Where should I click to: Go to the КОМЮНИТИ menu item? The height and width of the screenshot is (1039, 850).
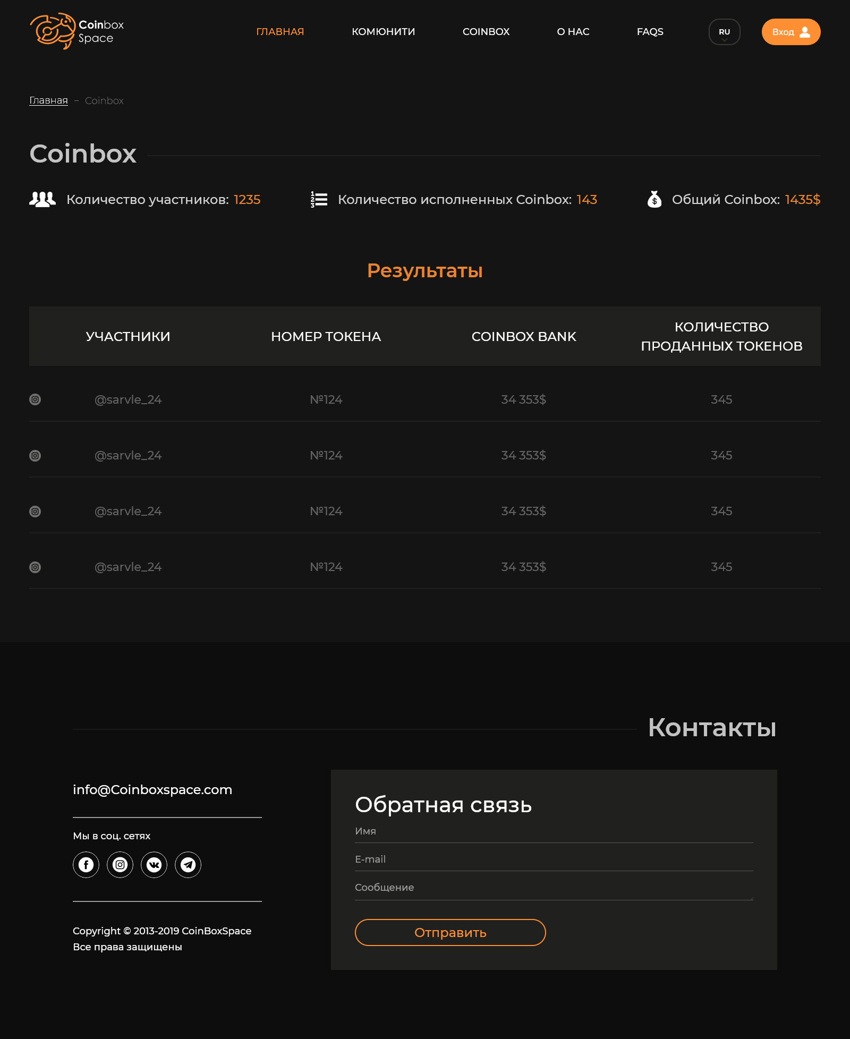click(x=383, y=32)
